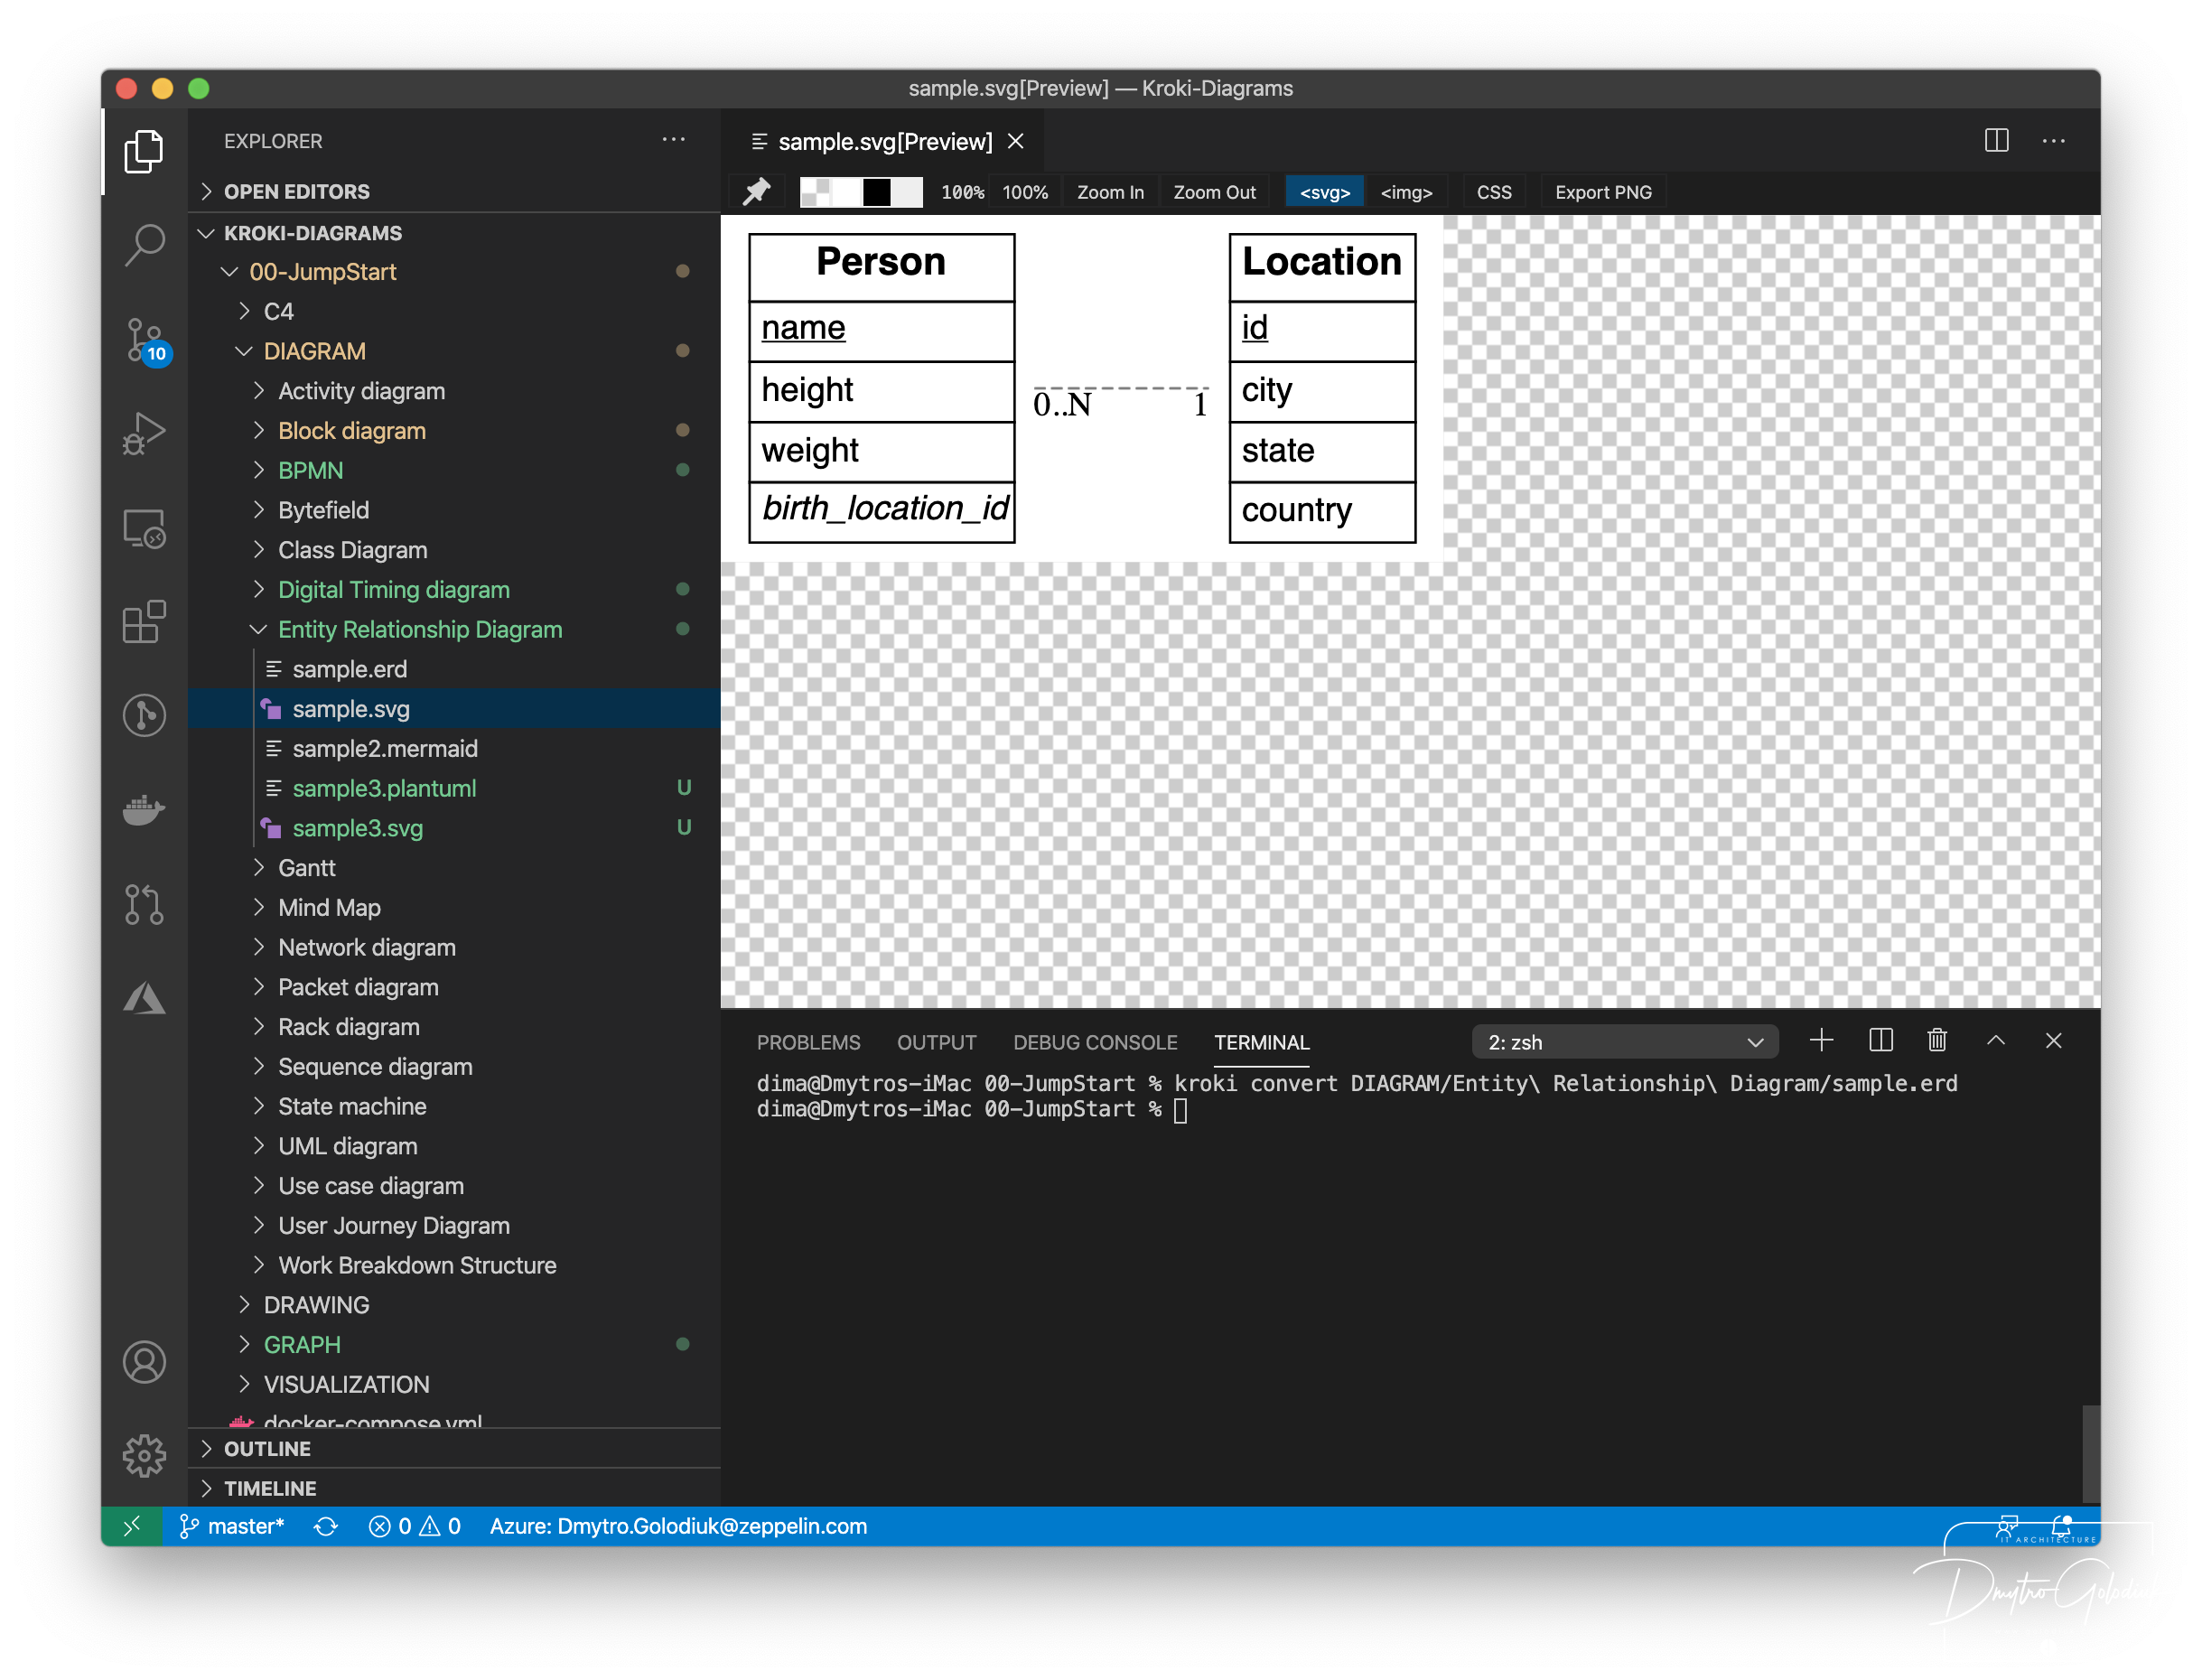The height and width of the screenshot is (1680, 2202).
Task: Open Source Control view with 10 badge
Action: [146, 340]
